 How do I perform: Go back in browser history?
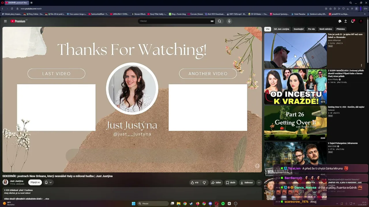[3, 9]
